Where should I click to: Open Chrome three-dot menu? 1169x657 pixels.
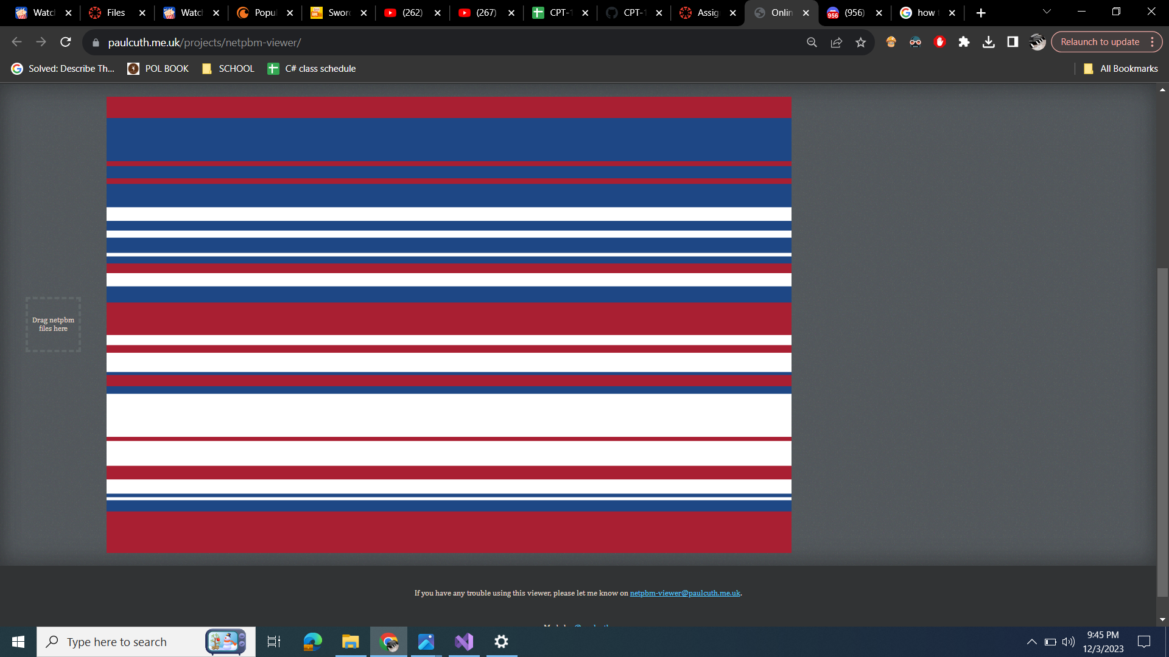click(x=1152, y=42)
